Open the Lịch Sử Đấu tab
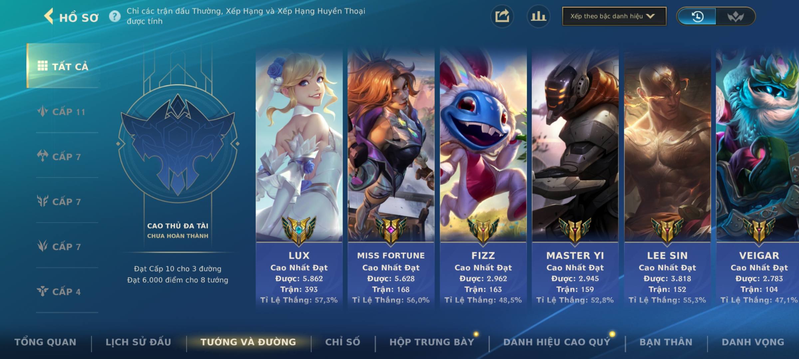Image resolution: width=799 pixels, height=359 pixels. [x=138, y=342]
